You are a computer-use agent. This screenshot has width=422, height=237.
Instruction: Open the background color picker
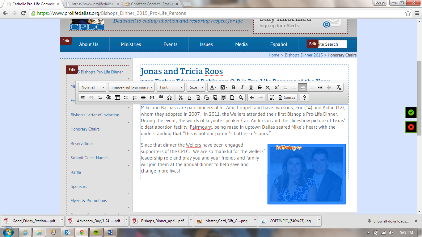coord(224,87)
